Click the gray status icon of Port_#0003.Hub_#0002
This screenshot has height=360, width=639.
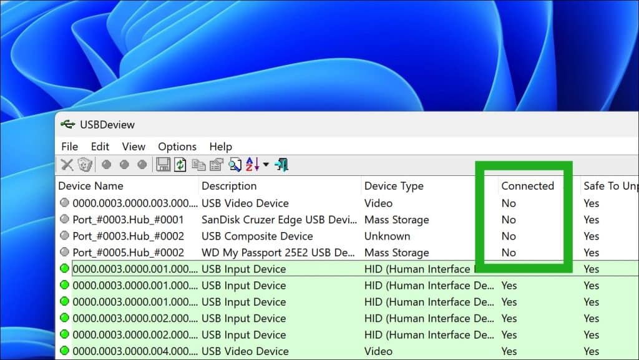(x=64, y=235)
